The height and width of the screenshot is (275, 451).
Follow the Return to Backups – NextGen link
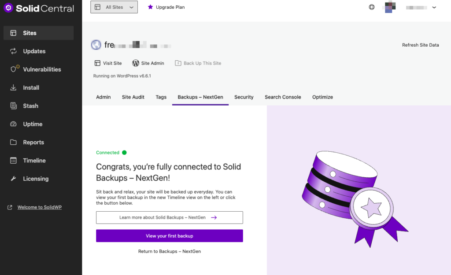[169, 251]
